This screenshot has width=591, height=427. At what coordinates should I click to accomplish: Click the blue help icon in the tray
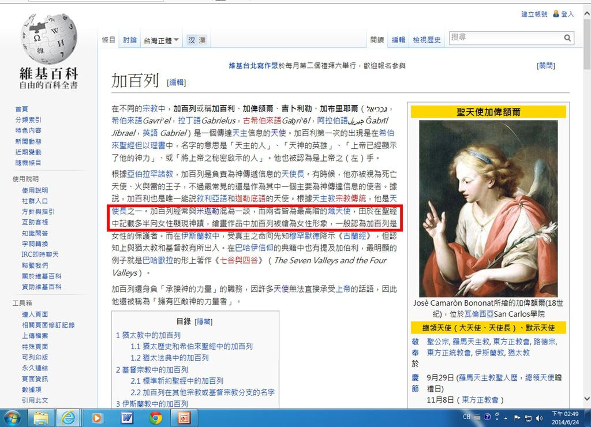click(x=487, y=417)
